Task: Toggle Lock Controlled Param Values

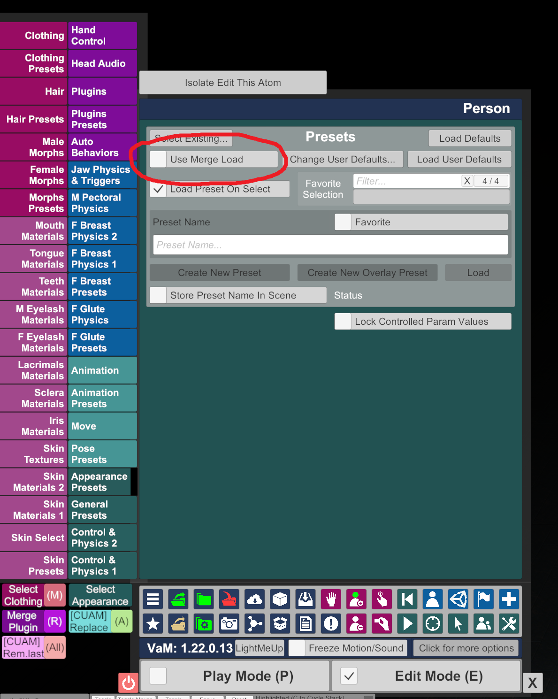Action: click(343, 322)
